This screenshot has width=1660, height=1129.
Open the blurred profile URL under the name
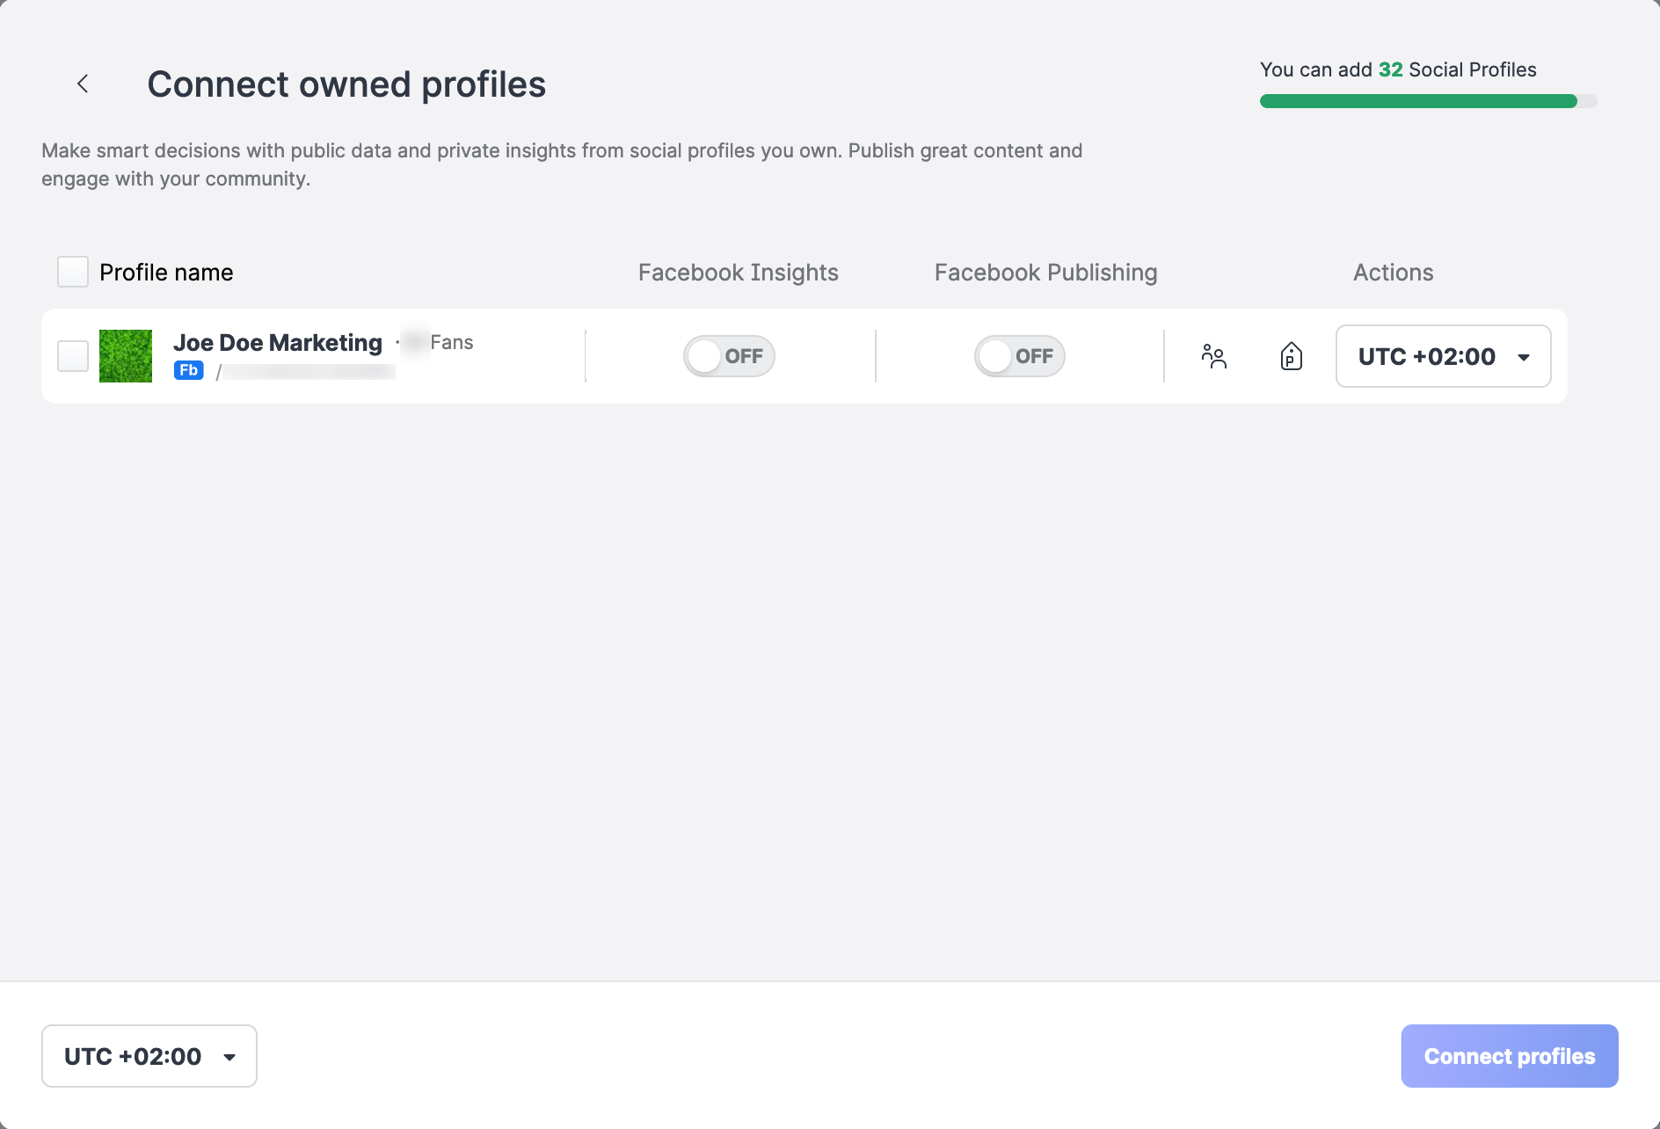308,372
